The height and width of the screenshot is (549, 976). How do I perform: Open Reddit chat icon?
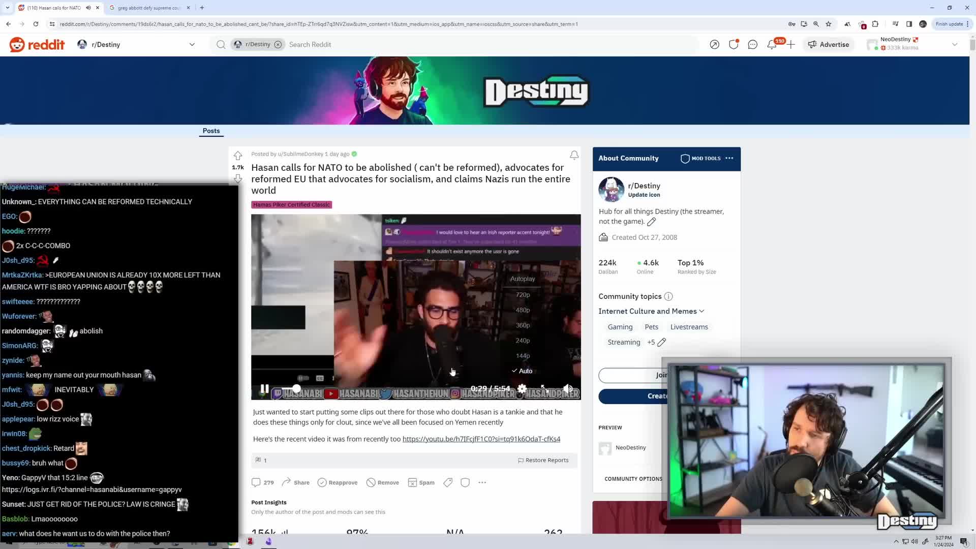pos(753,45)
